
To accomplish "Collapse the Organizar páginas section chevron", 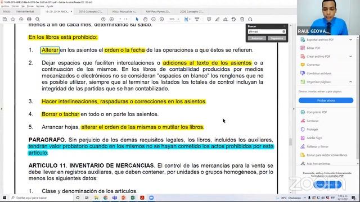I will 350,82.
